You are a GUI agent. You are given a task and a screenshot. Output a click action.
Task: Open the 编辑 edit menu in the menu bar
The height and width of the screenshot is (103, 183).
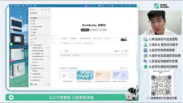23,6
